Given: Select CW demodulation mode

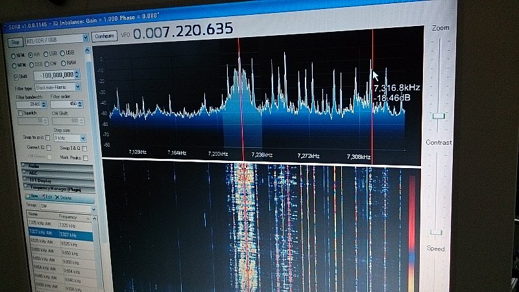Looking at the screenshot, I should [x=47, y=64].
